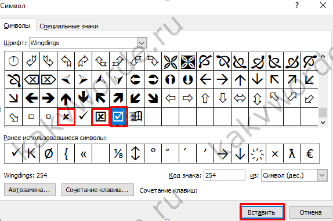Open the Автозамена… dialog

(30, 190)
